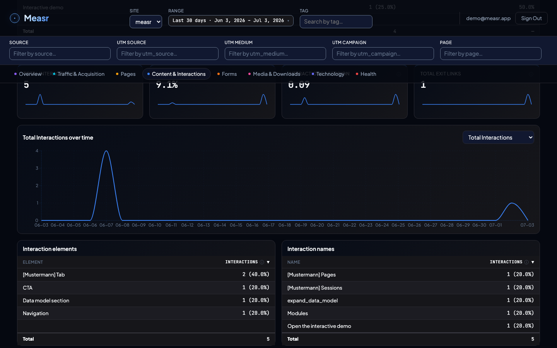Click info icon in Interaction elements header

point(262,262)
